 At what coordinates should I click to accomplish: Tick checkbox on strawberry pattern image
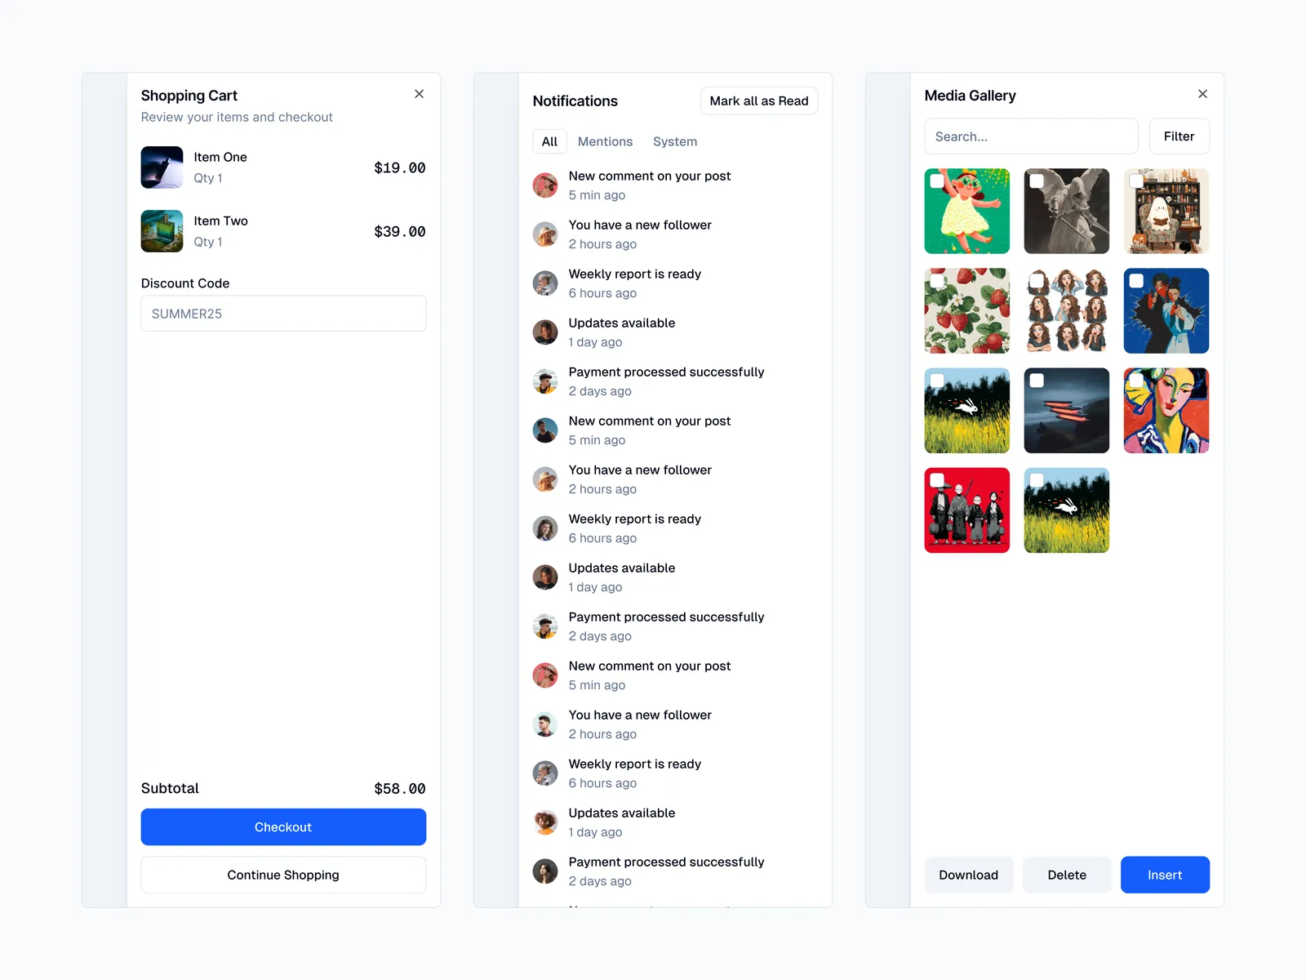pos(937,281)
